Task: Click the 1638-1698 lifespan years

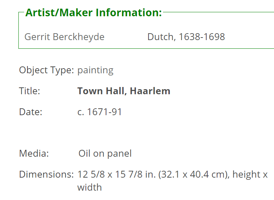Action: 202,37
